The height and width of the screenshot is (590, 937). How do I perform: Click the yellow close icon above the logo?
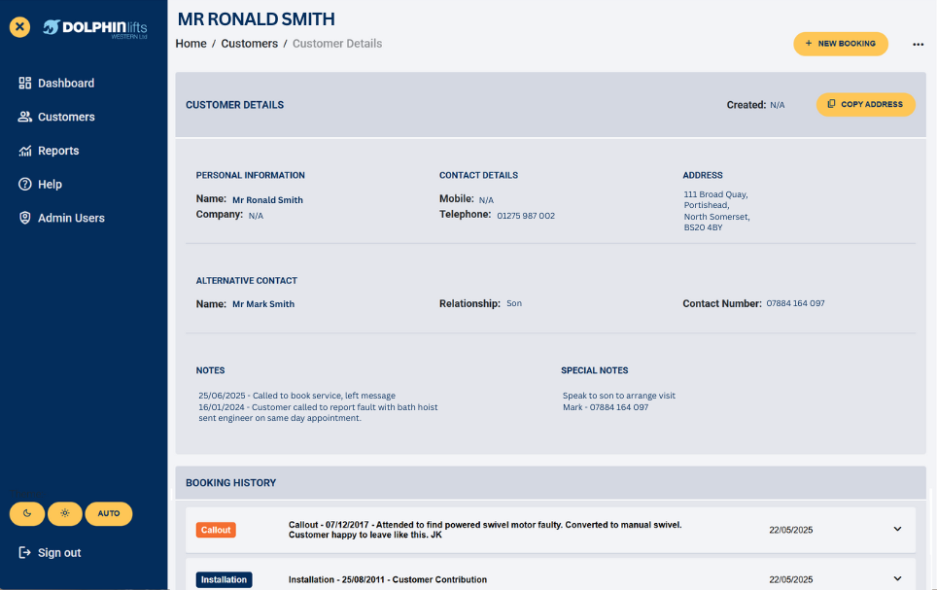pyautogui.click(x=19, y=27)
